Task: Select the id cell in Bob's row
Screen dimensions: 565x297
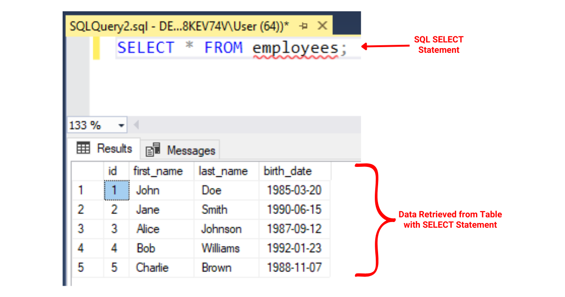Action: point(116,248)
